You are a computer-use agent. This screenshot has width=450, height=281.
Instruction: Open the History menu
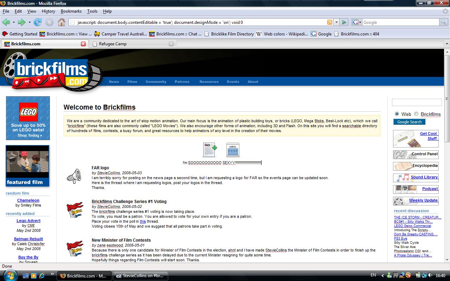pos(49,11)
